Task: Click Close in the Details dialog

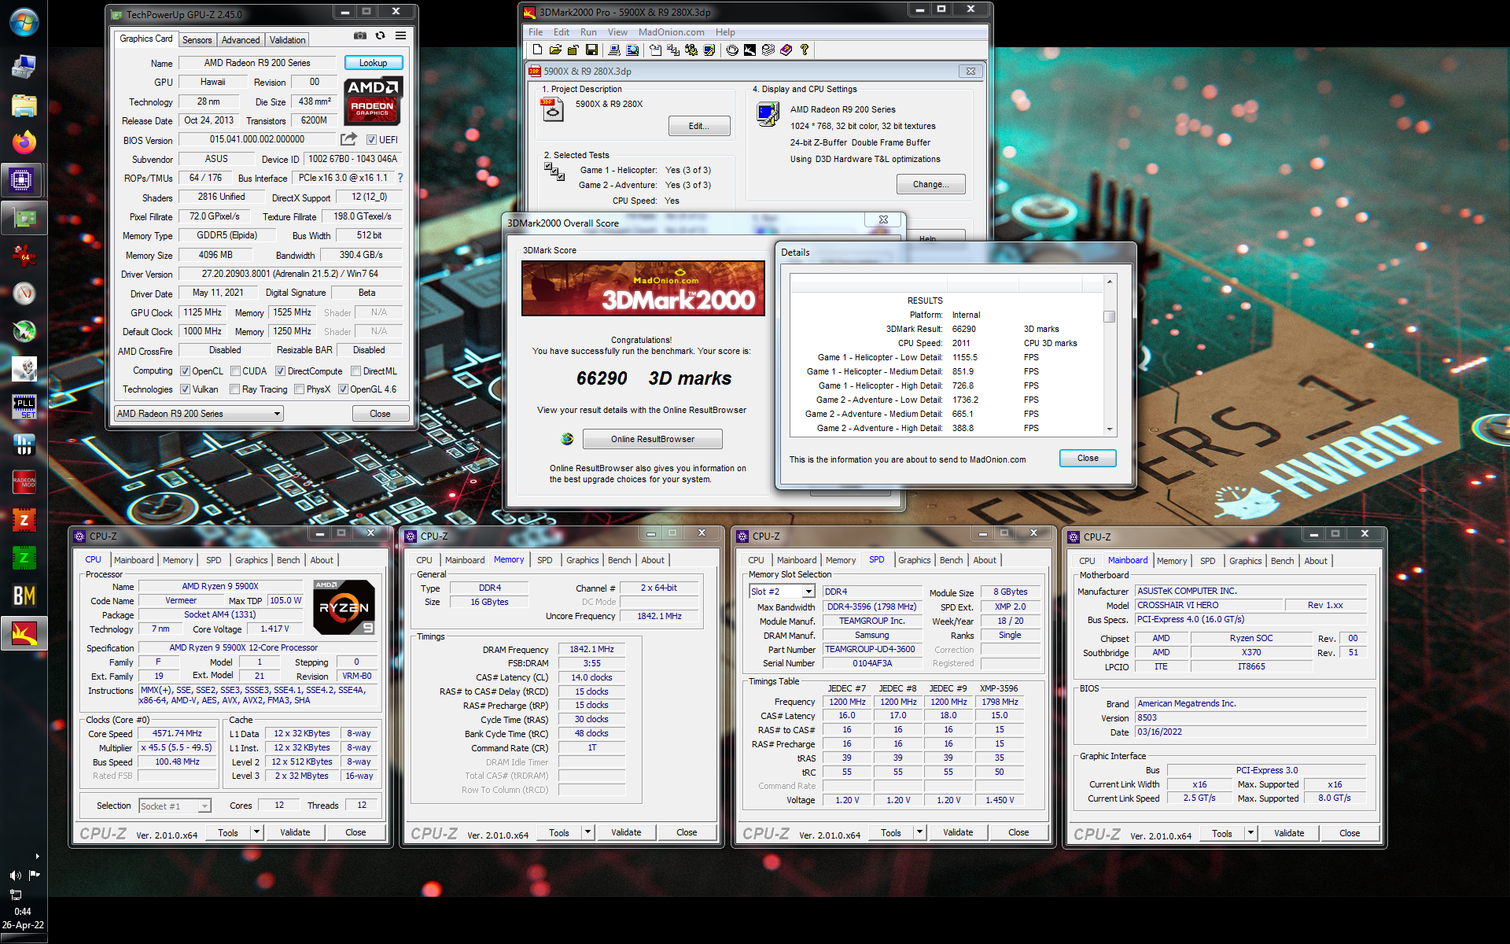Action: coord(1088,458)
